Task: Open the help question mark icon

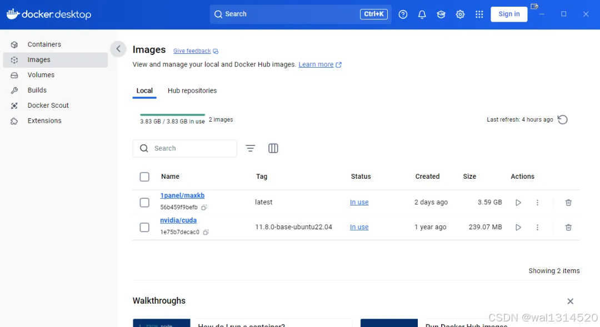Action: 403,14
